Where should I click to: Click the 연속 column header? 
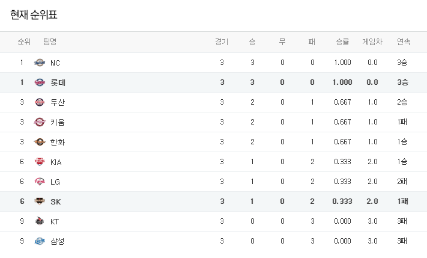[x=404, y=42]
